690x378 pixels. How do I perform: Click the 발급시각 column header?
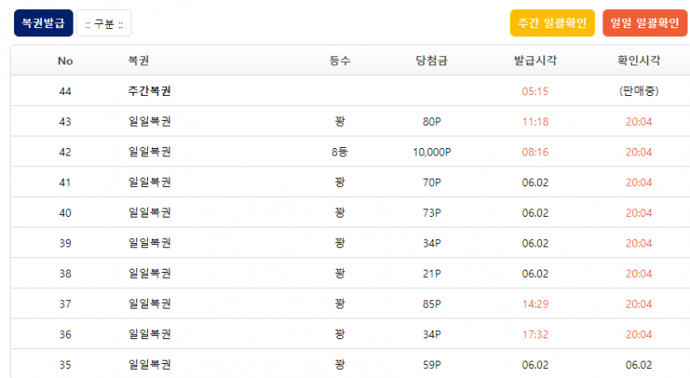535,60
